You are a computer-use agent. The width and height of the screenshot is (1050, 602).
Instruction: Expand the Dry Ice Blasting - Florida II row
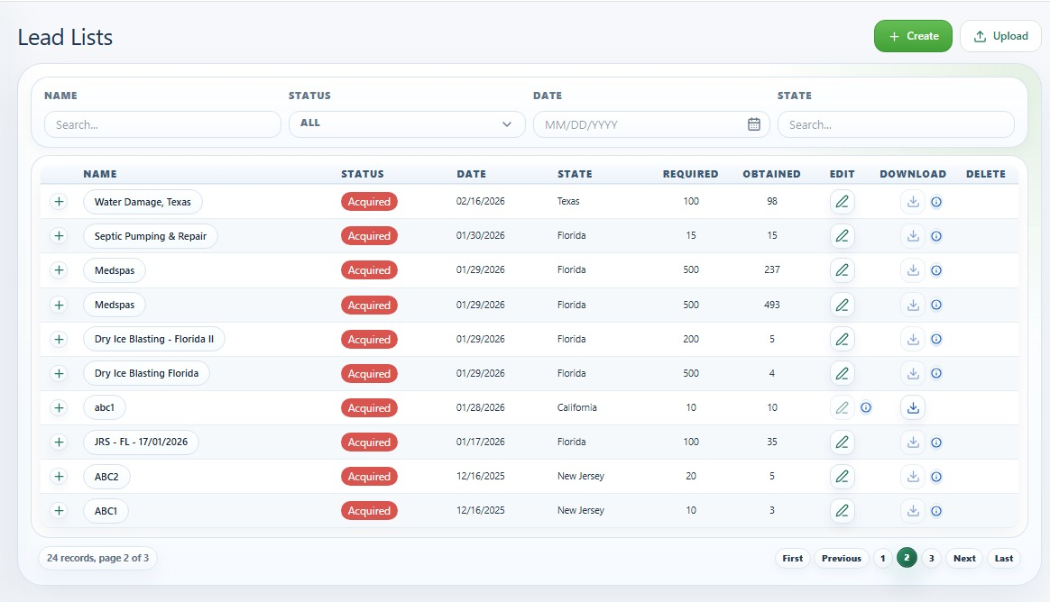59,339
